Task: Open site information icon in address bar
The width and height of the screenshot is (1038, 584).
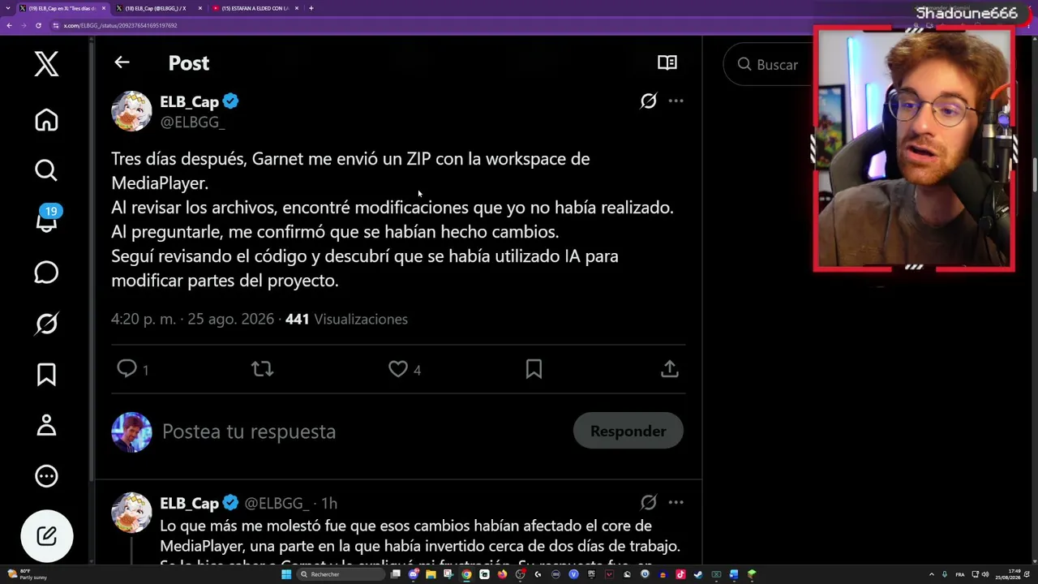Action: (55, 25)
